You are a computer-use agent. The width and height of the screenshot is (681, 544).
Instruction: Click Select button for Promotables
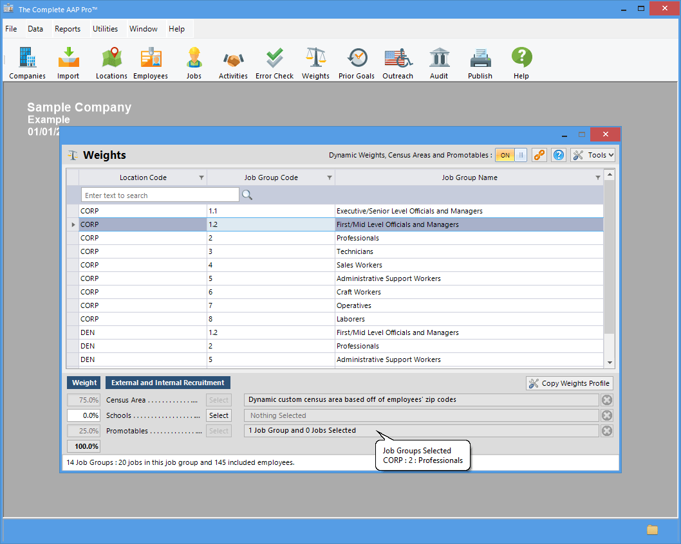tap(218, 431)
